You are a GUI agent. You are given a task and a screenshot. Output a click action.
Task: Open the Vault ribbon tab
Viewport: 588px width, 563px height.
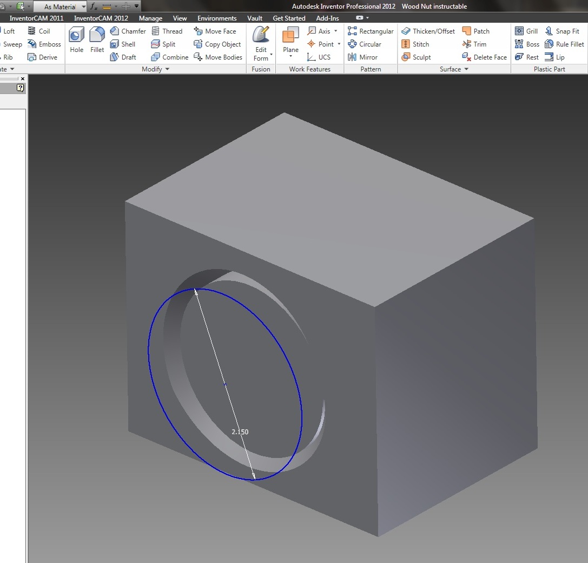255,18
